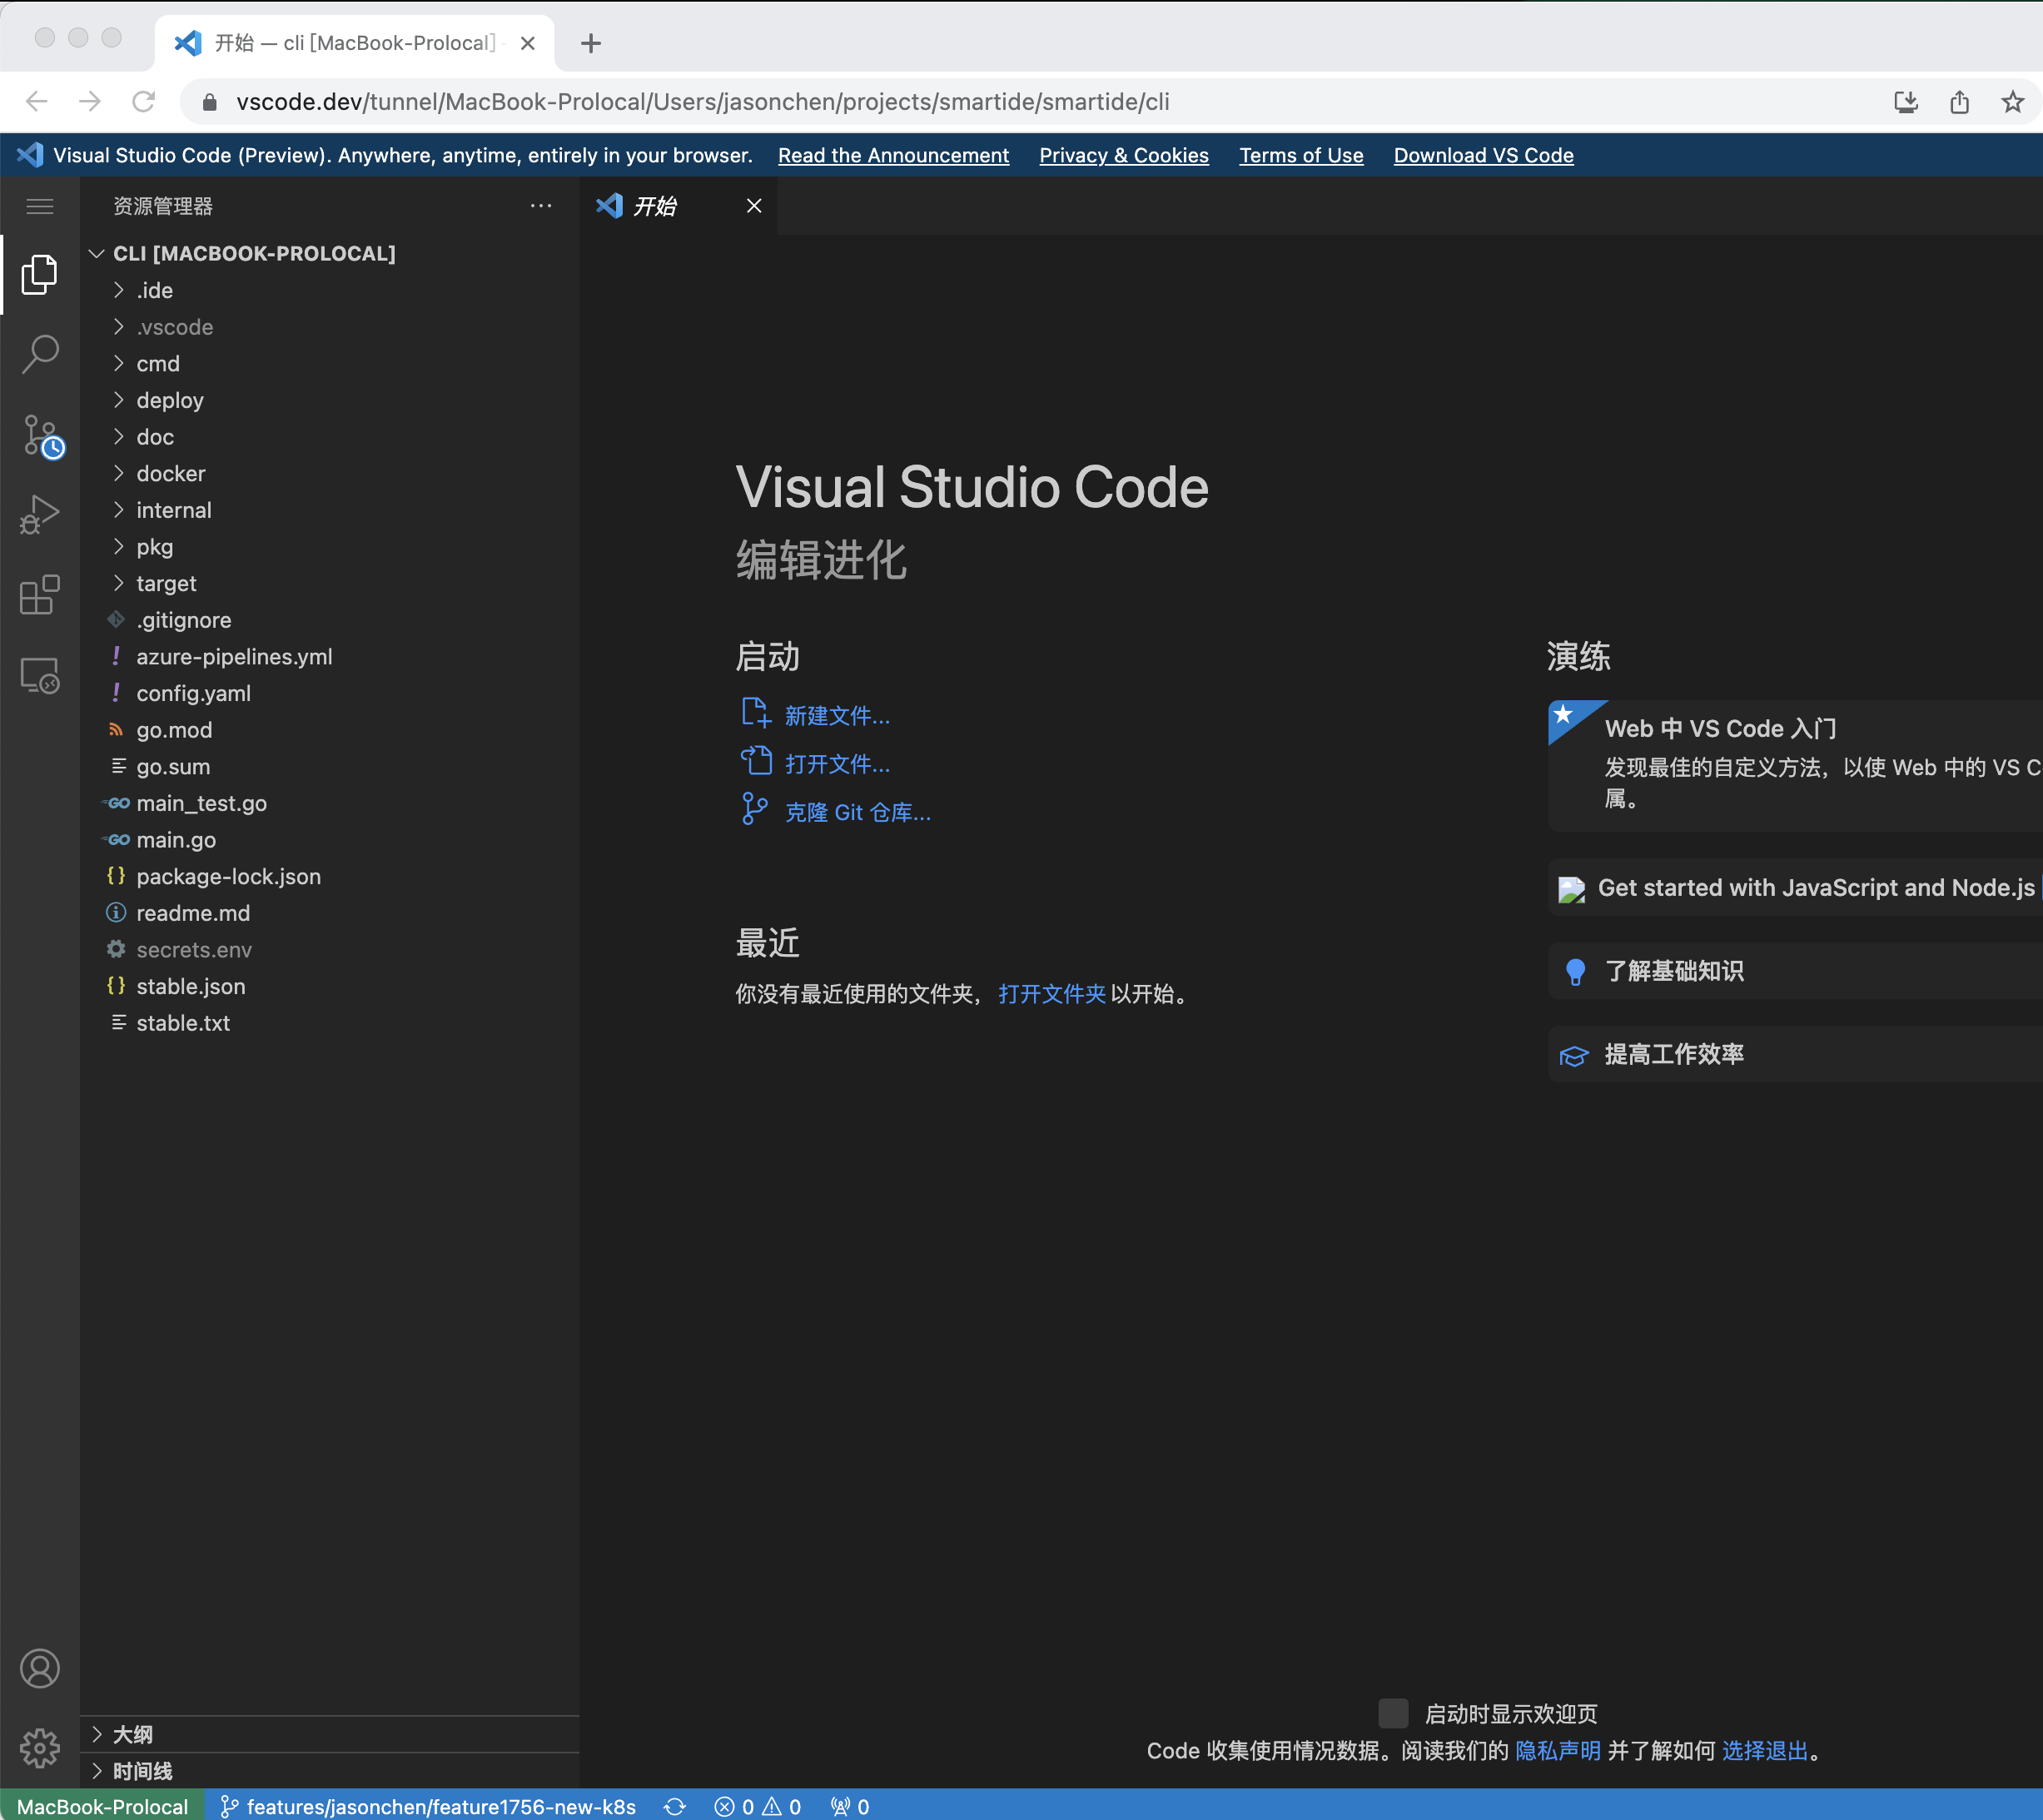Bookmark this page with star icon
This screenshot has height=1820, width=2043.
click(2012, 102)
